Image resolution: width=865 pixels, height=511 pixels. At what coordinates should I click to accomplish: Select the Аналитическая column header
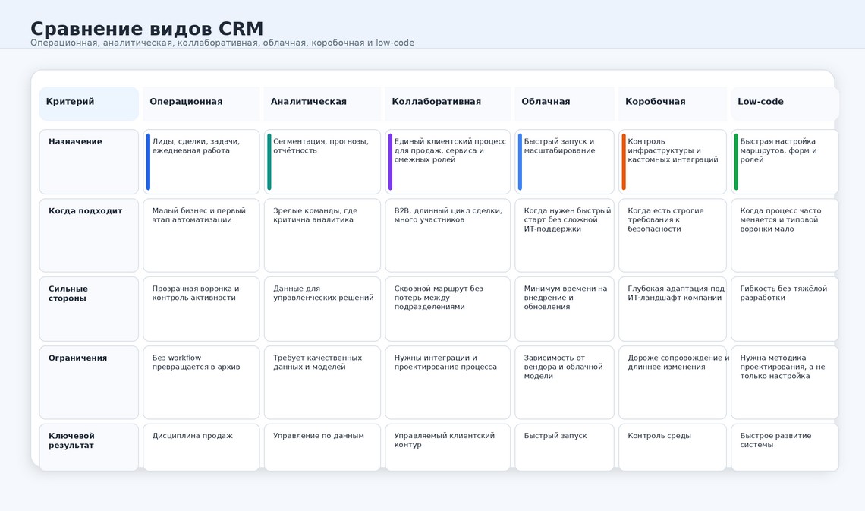click(x=322, y=104)
